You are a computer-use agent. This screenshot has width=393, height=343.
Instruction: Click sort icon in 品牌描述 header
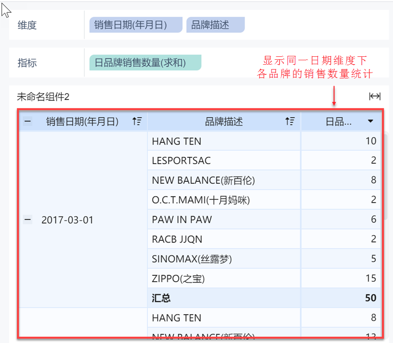tap(290, 122)
